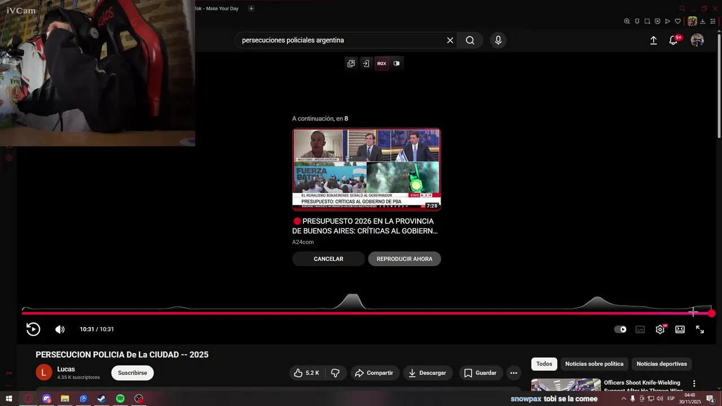Select the Todos filter chip

pos(544,364)
